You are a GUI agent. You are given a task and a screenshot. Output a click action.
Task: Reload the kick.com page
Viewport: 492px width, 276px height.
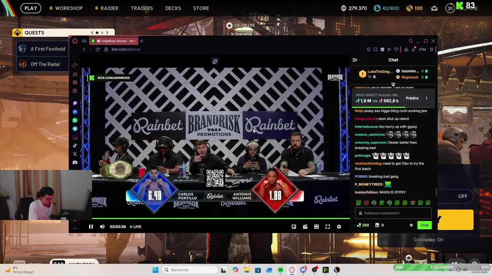[x=98, y=49]
